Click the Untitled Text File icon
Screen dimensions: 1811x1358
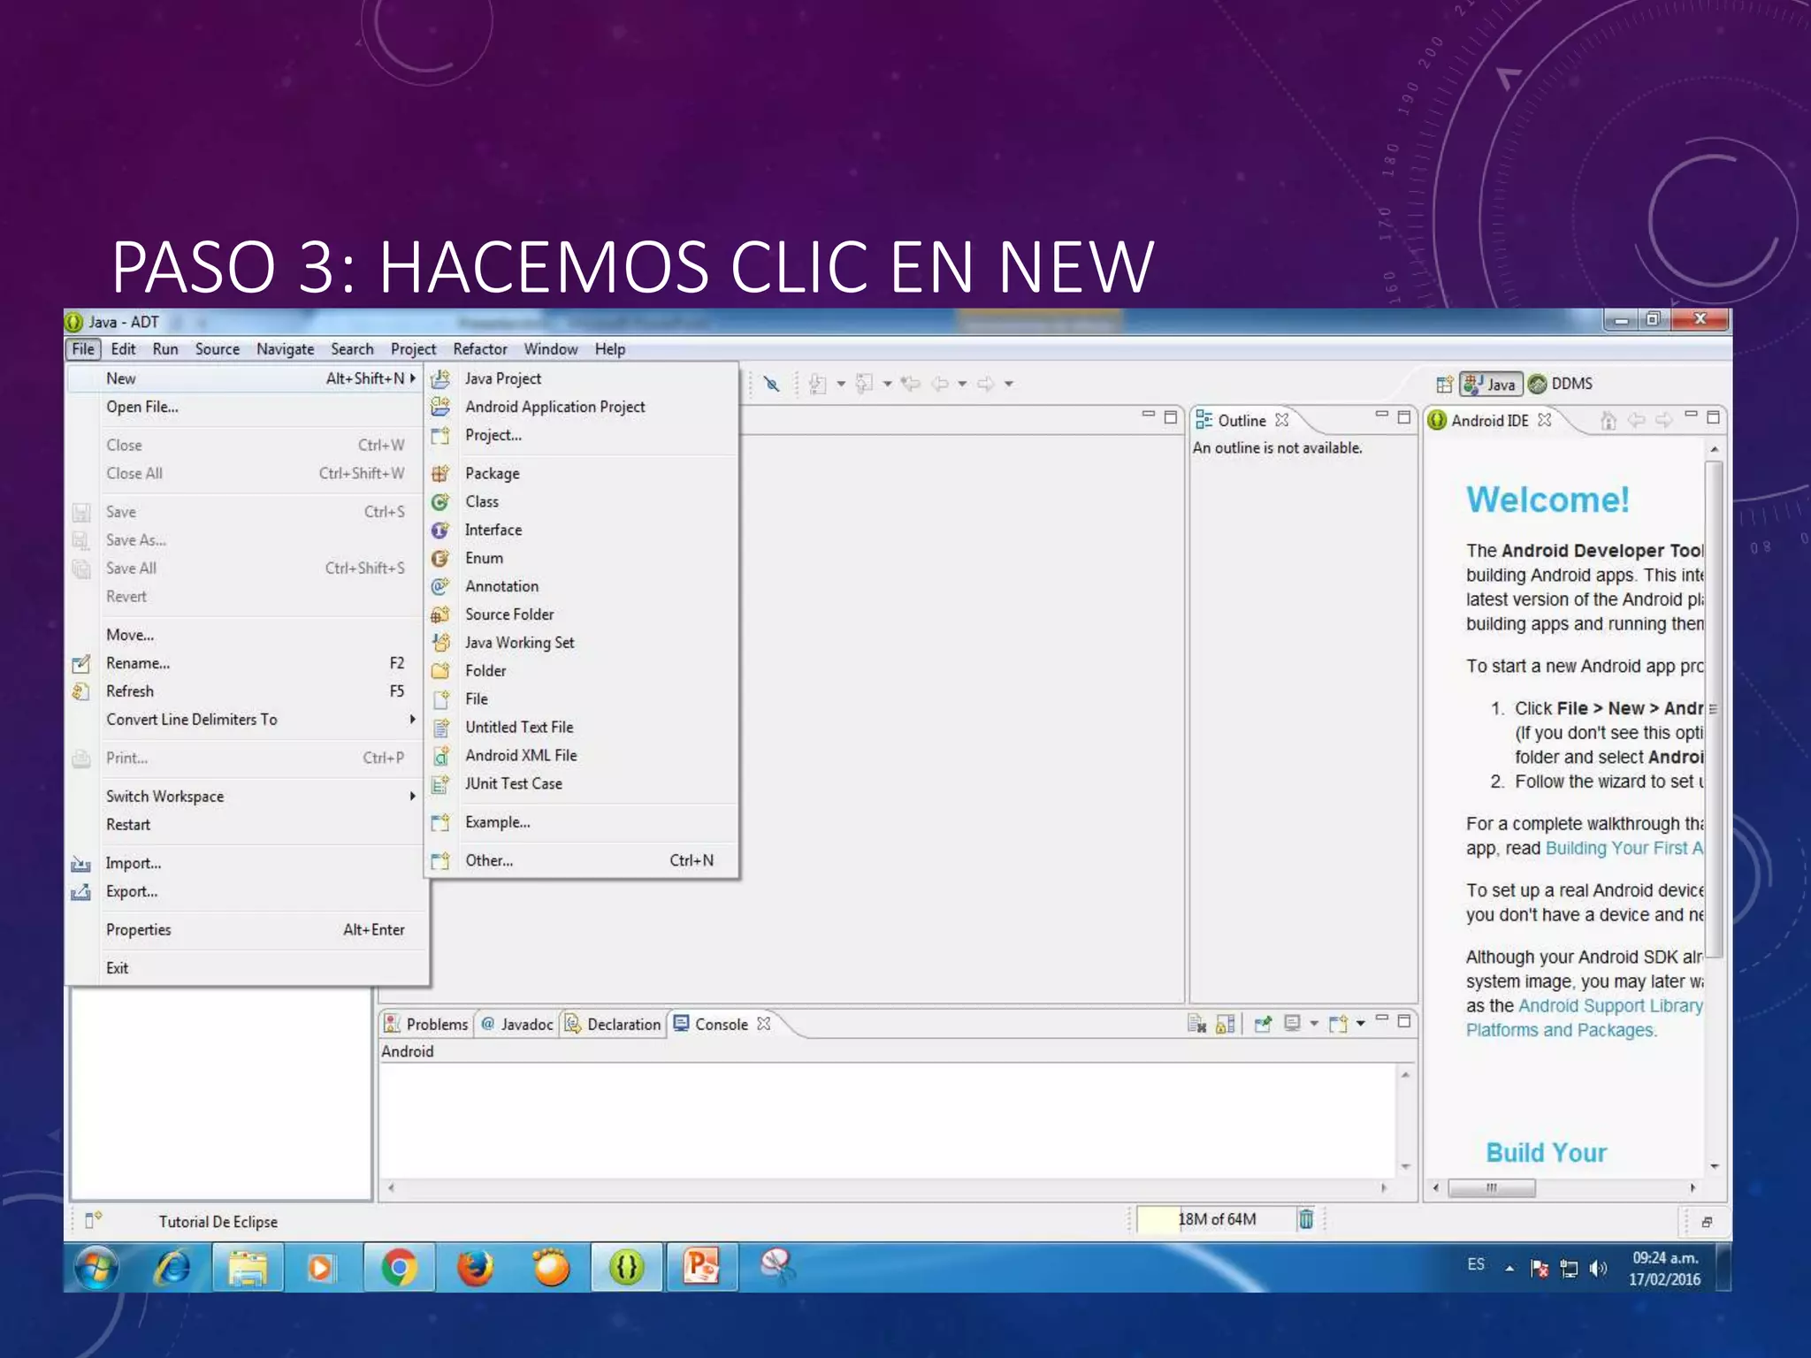(x=439, y=728)
